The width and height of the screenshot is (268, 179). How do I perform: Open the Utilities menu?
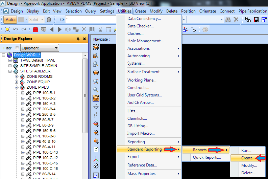[x=124, y=11]
